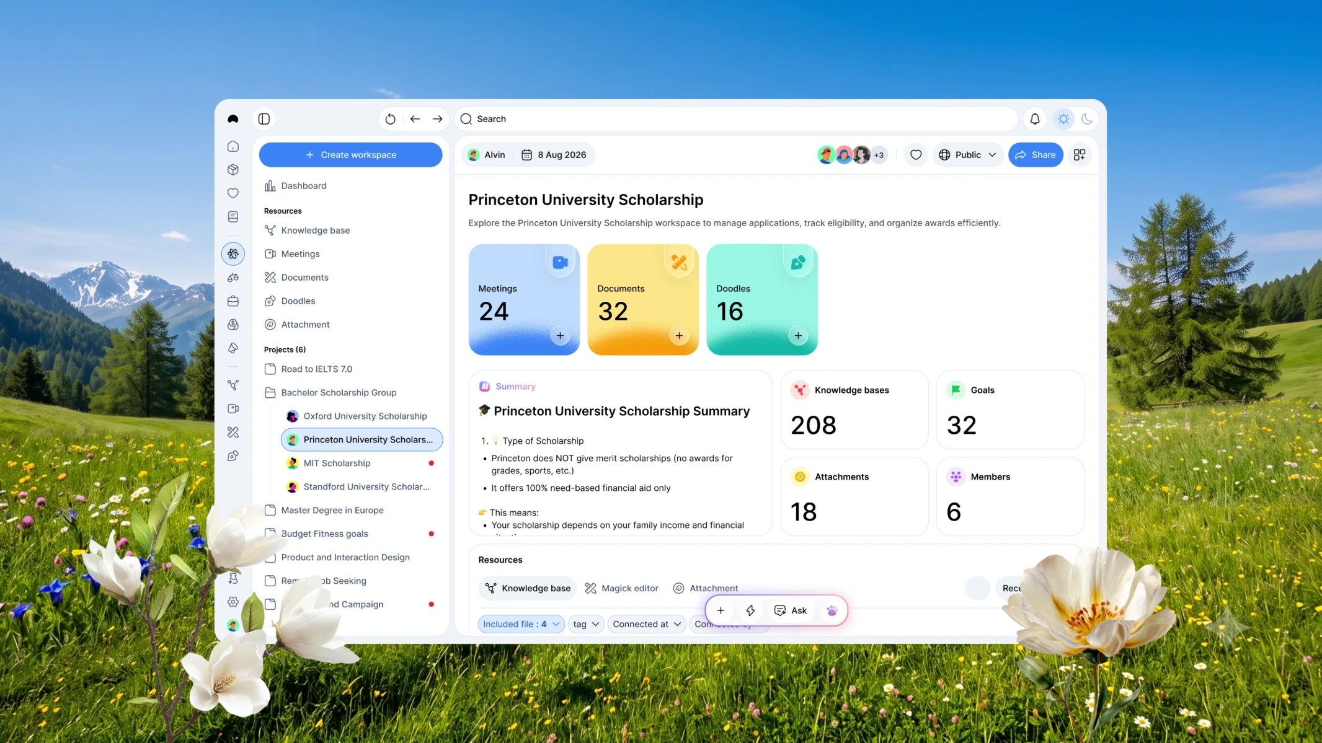Click the paw icon in floating toolbar
Image resolution: width=1322 pixels, height=743 pixels.
click(x=832, y=611)
